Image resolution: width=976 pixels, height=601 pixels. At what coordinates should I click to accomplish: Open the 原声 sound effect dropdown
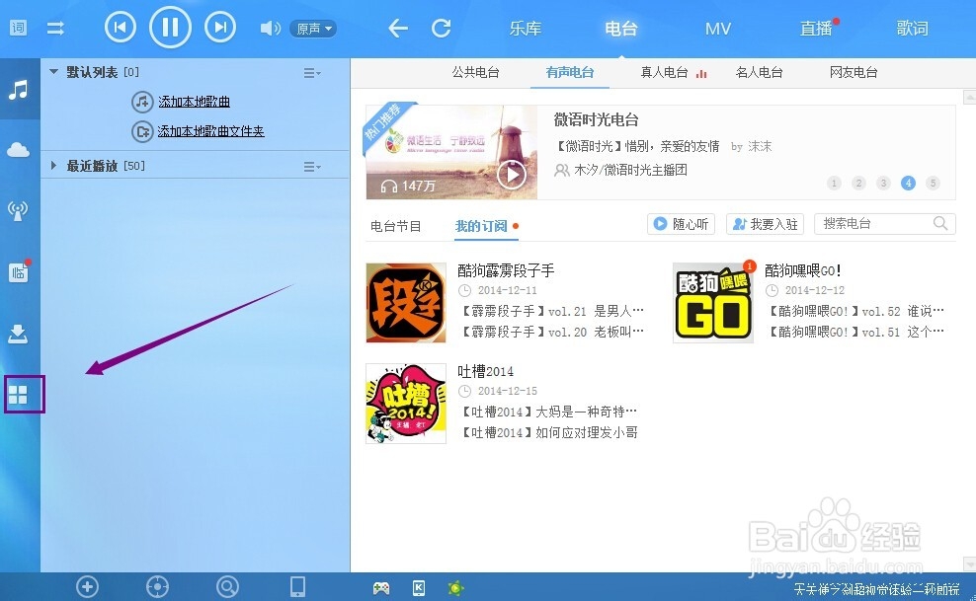(313, 29)
